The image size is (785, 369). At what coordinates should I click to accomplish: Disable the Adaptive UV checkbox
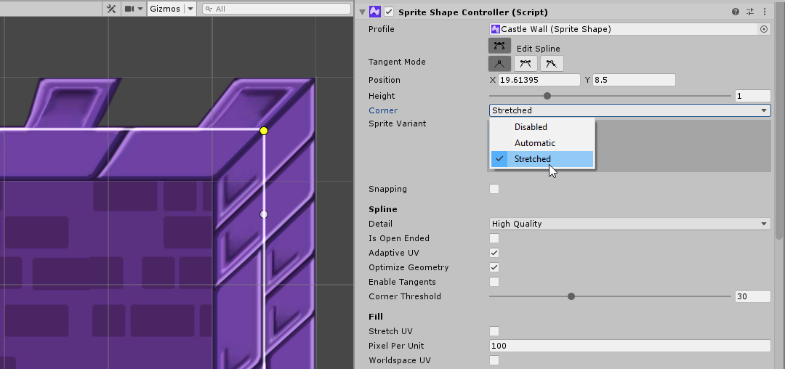[x=494, y=253]
